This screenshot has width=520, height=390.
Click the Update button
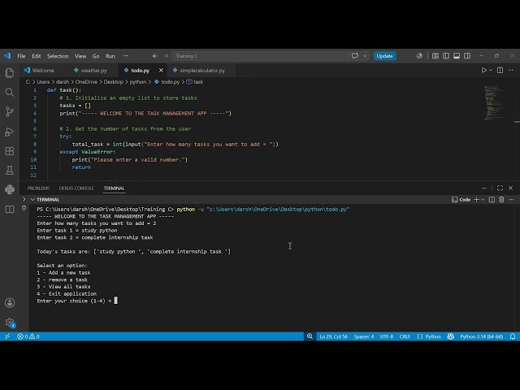[x=384, y=56]
